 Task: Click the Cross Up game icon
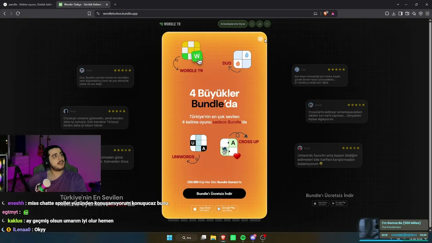click(x=230, y=147)
